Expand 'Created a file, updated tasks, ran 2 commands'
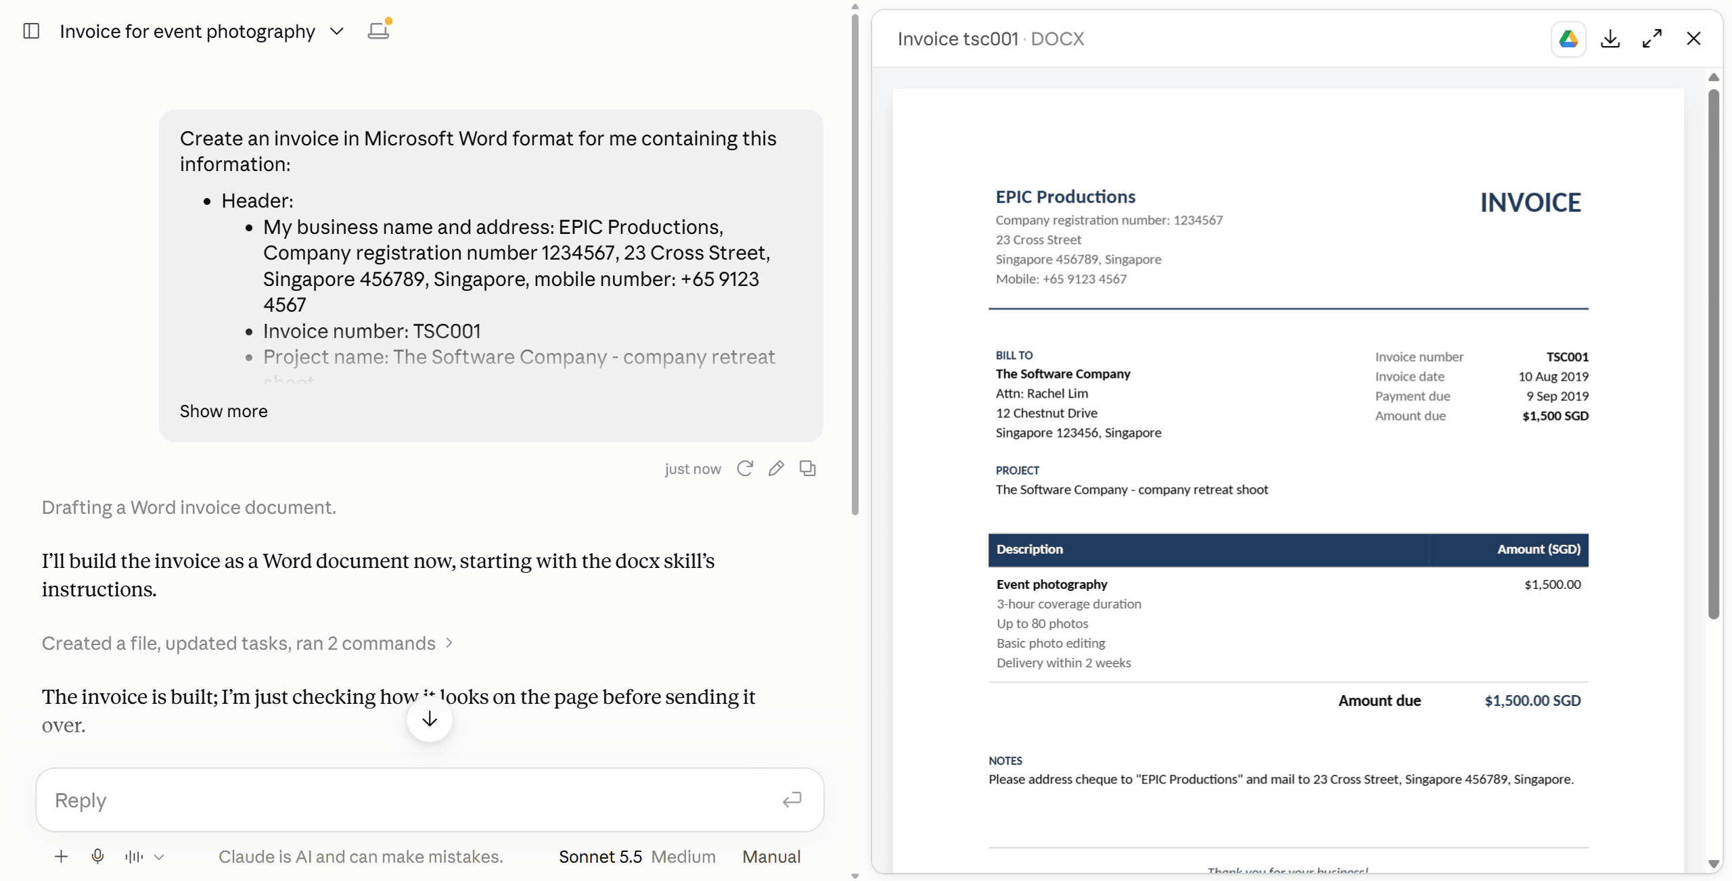 (247, 643)
